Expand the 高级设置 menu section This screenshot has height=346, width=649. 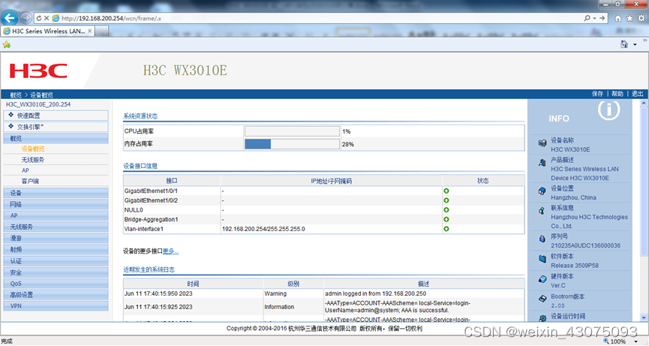[56, 295]
